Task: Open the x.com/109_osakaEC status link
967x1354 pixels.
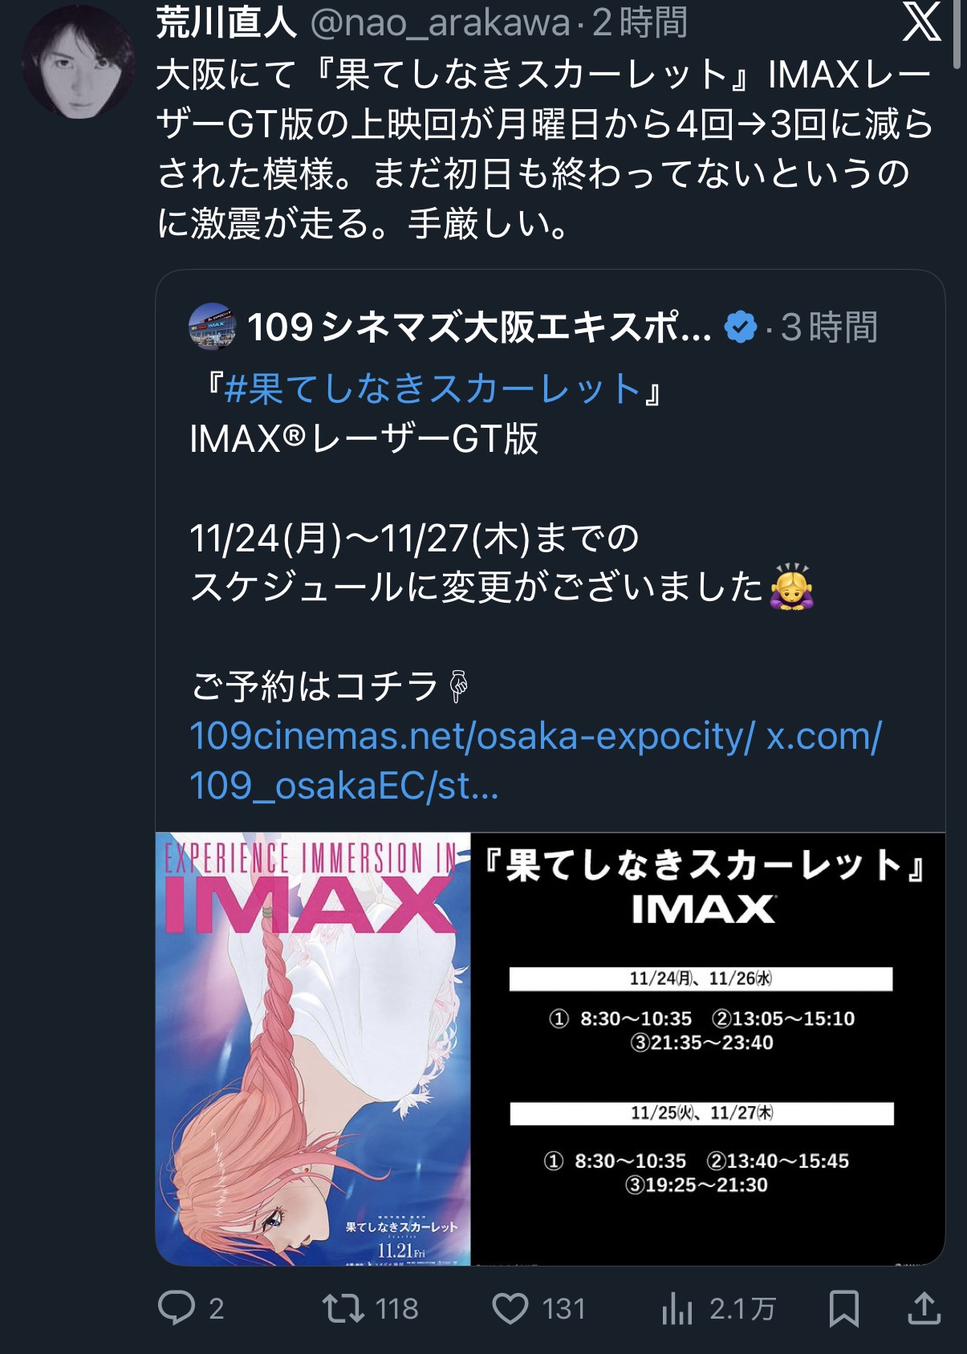Action: [535, 761]
